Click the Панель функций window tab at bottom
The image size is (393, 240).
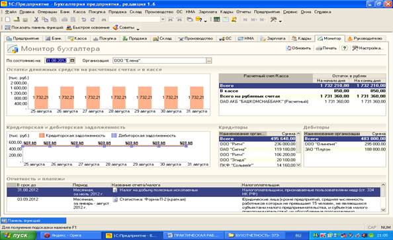pyautogui.click(x=33, y=220)
